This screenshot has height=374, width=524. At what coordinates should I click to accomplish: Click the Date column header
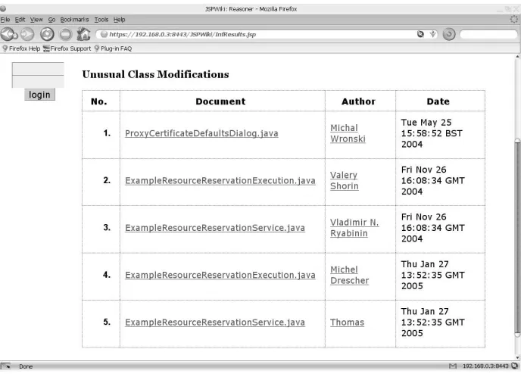(x=438, y=101)
